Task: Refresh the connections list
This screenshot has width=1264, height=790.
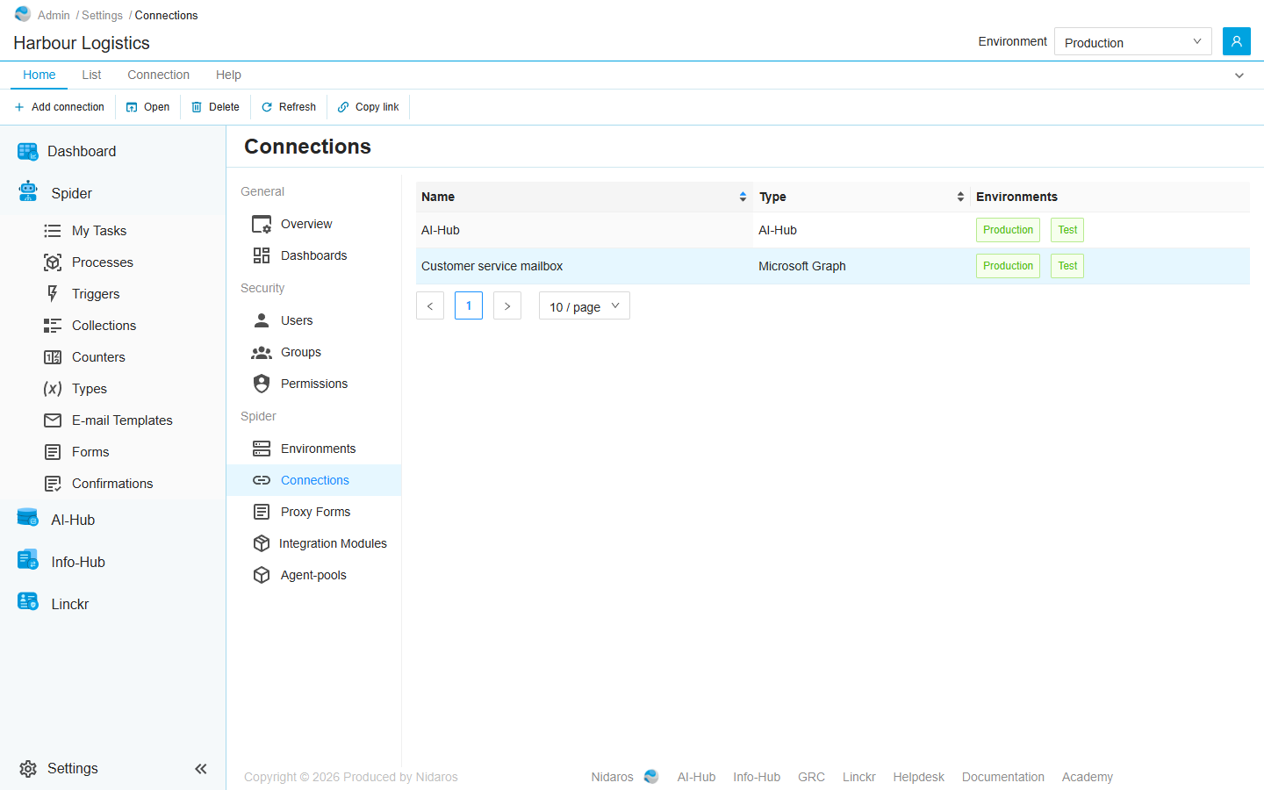Action: (289, 107)
